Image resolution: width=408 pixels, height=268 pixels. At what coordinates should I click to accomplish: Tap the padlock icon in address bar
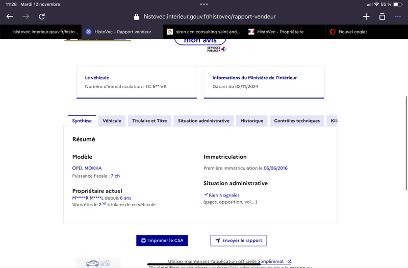tap(136, 17)
